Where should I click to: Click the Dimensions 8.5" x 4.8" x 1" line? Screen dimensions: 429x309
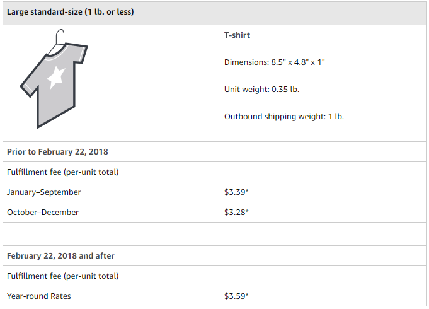[x=275, y=62]
